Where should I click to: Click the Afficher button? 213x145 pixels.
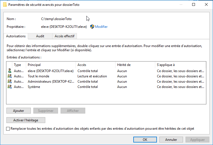pyautogui.click(x=73, y=111)
